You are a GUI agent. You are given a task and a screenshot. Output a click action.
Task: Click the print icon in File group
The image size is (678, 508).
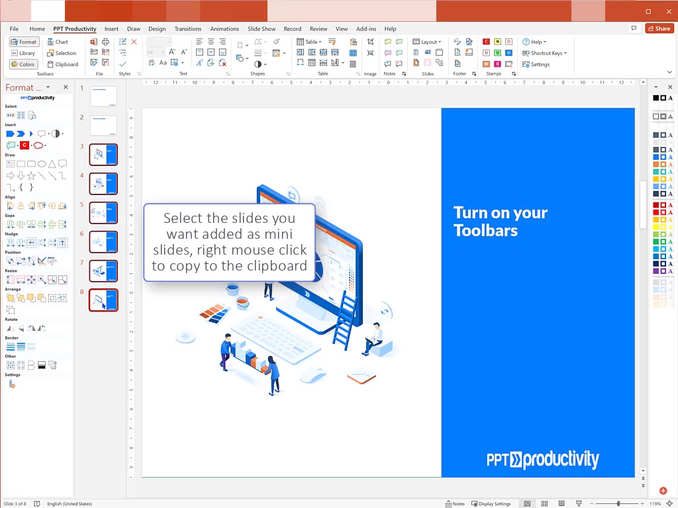coord(105,42)
